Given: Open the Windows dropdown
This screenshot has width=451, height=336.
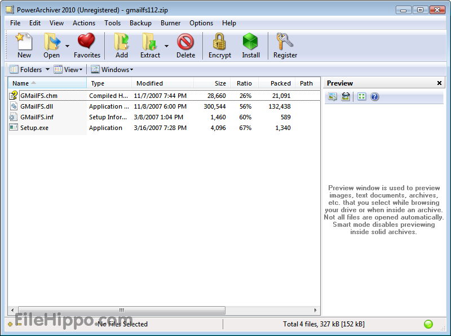Looking at the screenshot, I should (112, 69).
